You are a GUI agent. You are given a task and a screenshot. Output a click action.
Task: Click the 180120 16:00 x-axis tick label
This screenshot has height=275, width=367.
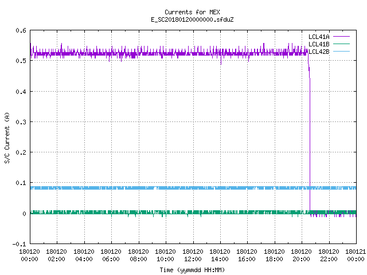[x=247, y=256]
